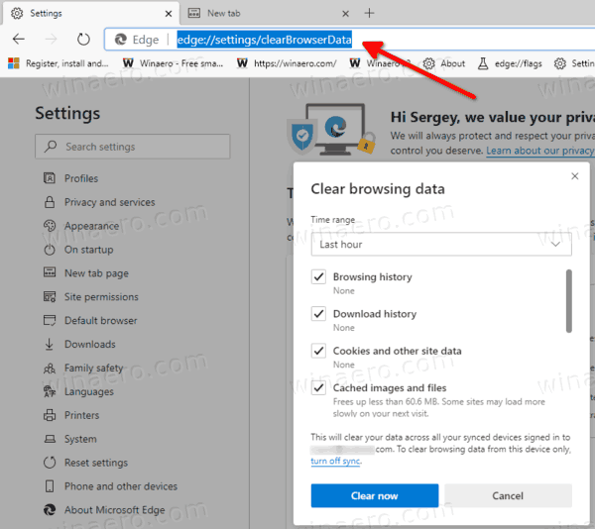Open About Microsoft Edge section
Screen dimensions: 595x529
[115, 510]
